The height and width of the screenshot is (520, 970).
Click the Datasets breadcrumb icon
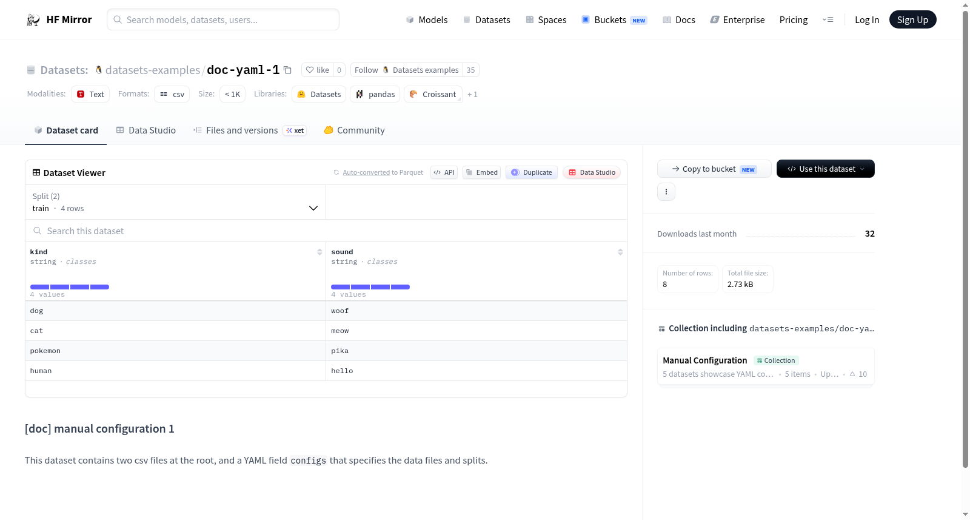coord(31,70)
